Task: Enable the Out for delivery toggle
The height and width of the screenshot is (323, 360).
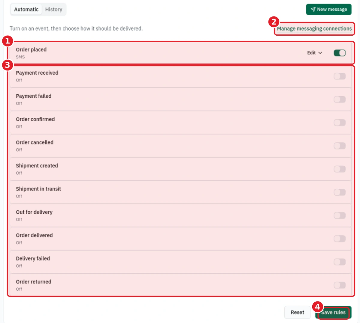Action: click(340, 215)
